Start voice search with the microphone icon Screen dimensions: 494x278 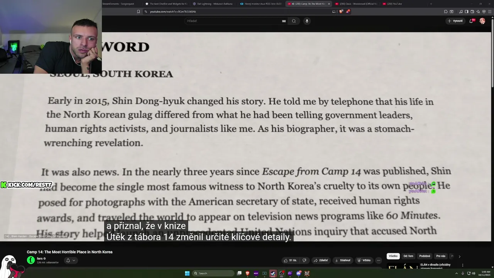click(x=307, y=21)
